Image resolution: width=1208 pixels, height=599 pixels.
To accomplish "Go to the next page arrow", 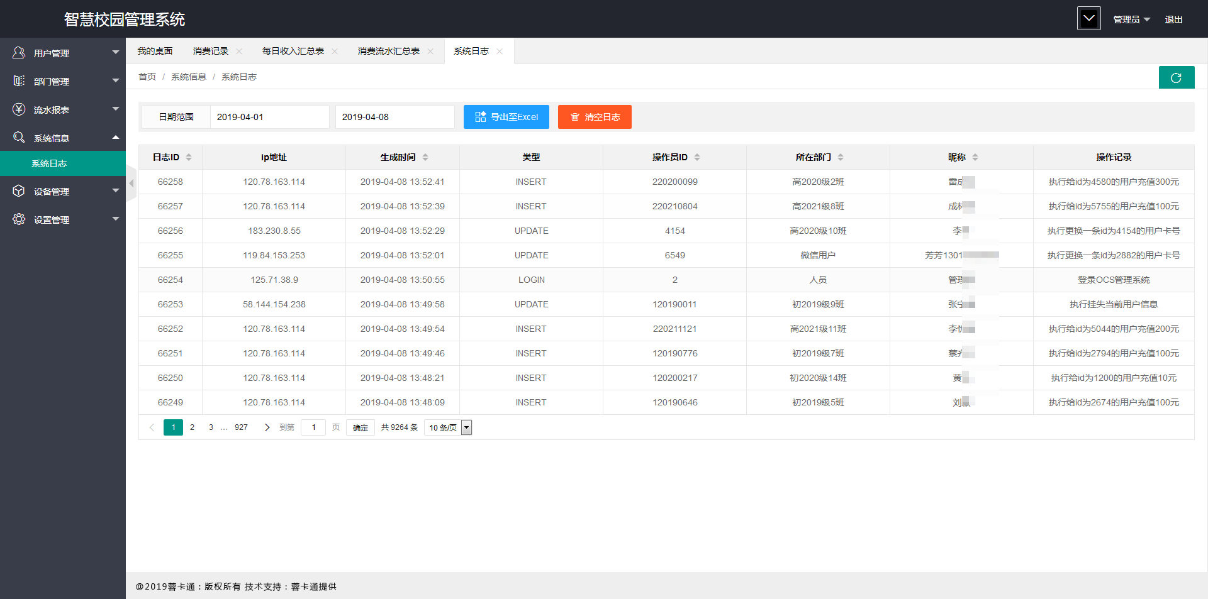I will (267, 427).
